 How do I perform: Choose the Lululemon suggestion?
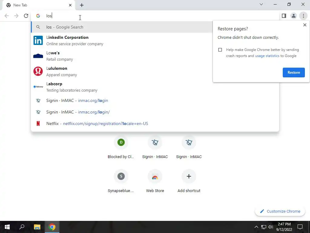click(x=122, y=71)
